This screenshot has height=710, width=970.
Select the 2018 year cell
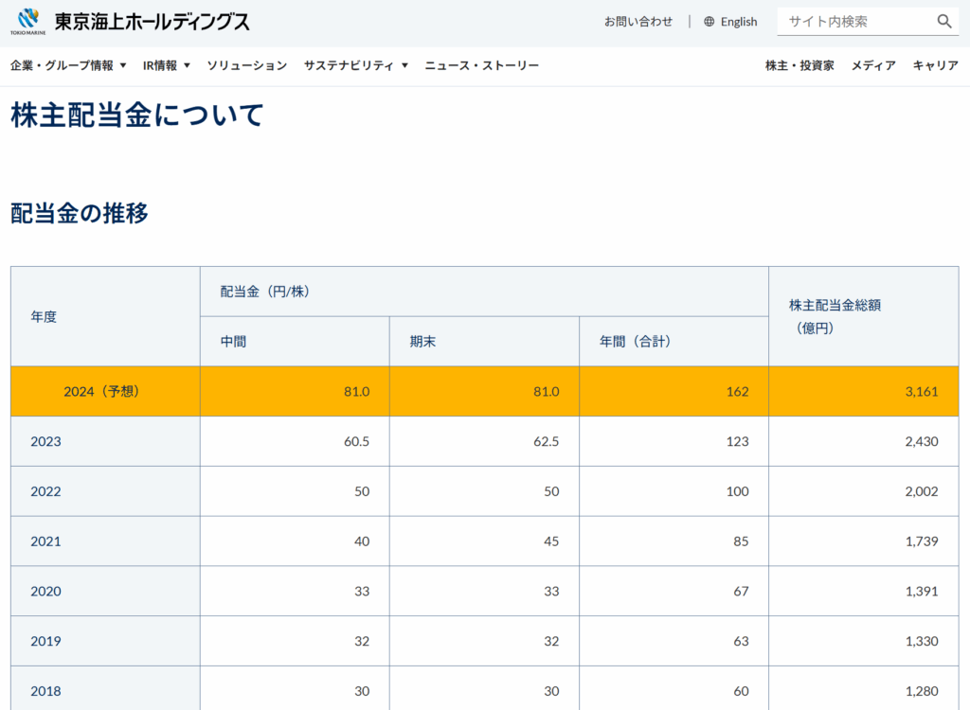(105, 688)
